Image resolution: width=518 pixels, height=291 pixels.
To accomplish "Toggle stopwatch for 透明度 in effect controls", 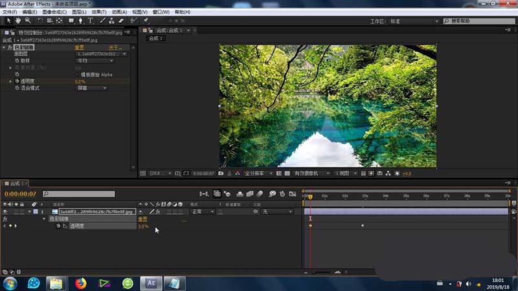I will [17, 81].
